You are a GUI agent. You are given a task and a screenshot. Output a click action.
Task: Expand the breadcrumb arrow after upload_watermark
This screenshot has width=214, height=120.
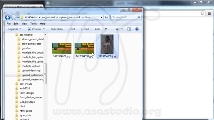[x=83, y=17]
